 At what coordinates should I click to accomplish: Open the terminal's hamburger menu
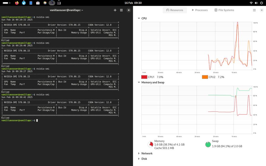[121, 10]
